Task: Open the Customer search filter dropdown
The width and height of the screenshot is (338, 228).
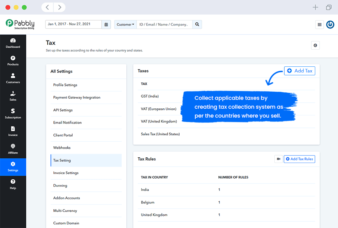Action: (125, 25)
